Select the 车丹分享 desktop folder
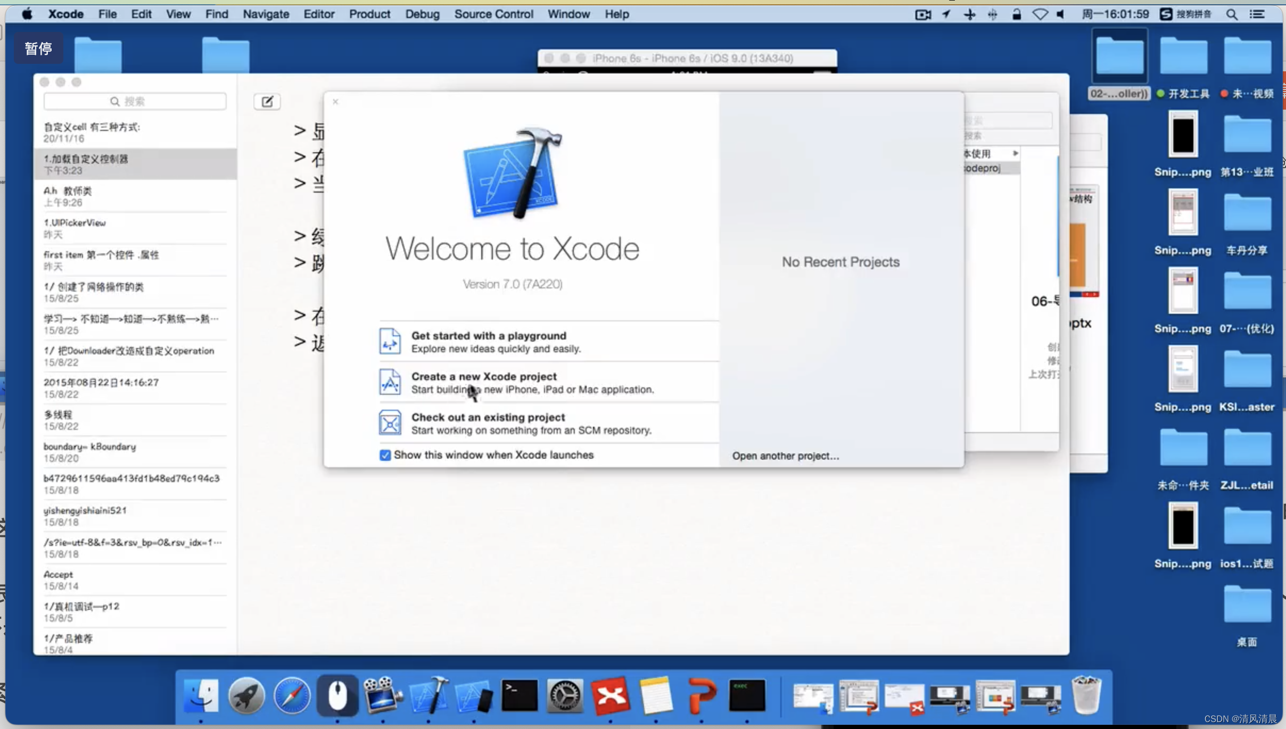The image size is (1286, 729). point(1247,223)
